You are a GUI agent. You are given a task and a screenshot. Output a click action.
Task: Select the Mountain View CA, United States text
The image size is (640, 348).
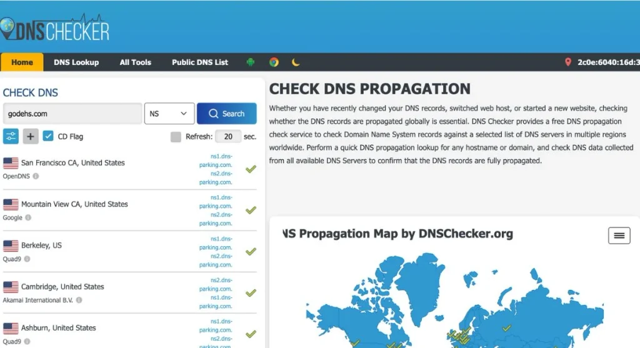(74, 204)
